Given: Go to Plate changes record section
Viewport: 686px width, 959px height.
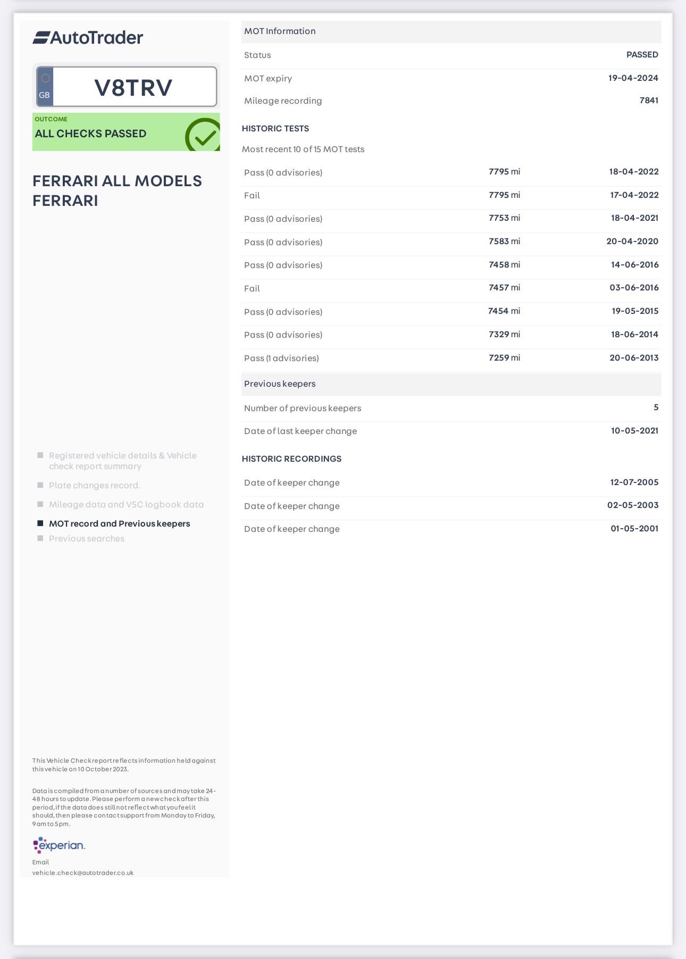Looking at the screenshot, I should click(95, 485).
